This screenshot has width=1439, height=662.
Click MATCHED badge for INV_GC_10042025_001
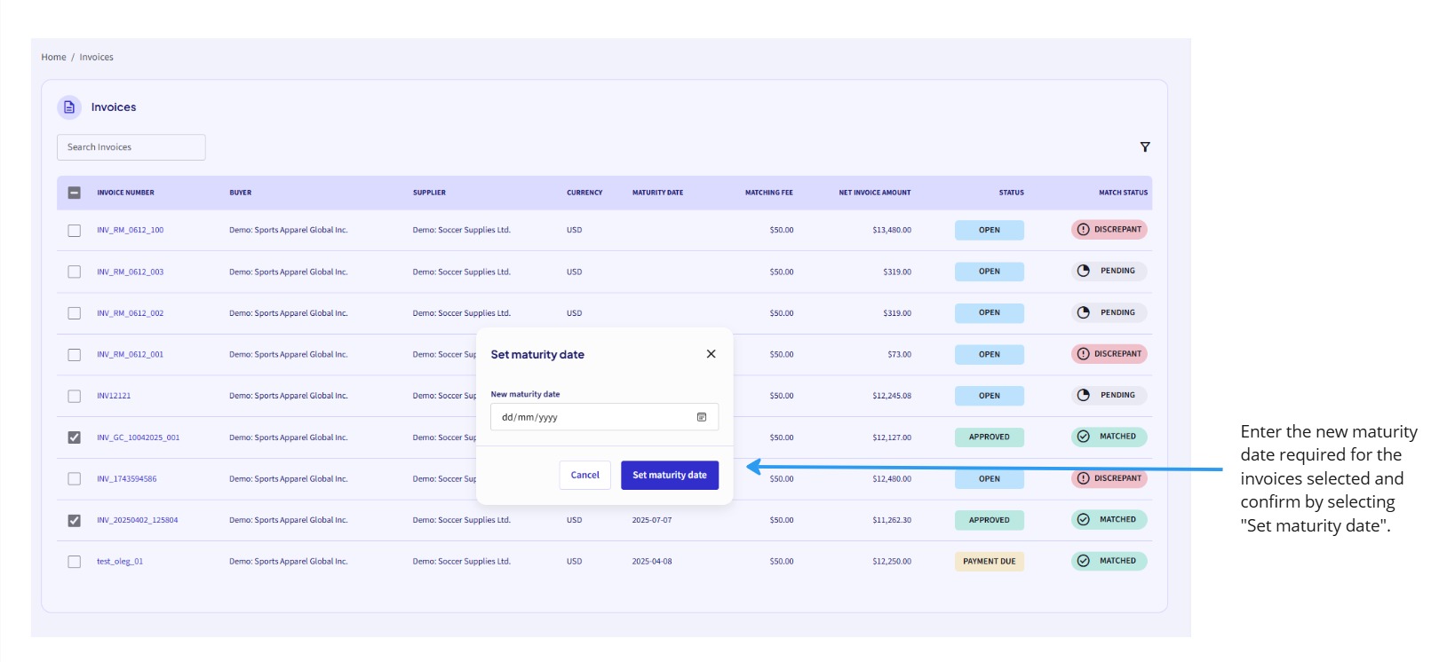click(1109, 437)
